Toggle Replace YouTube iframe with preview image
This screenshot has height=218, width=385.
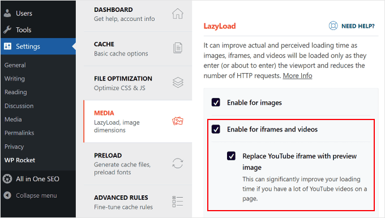point(231,156)
